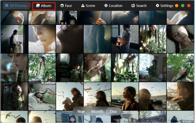Open the Settings label text
Viewport: 195px width, 123px height.
pyautogui.click(x=167, y=6)
